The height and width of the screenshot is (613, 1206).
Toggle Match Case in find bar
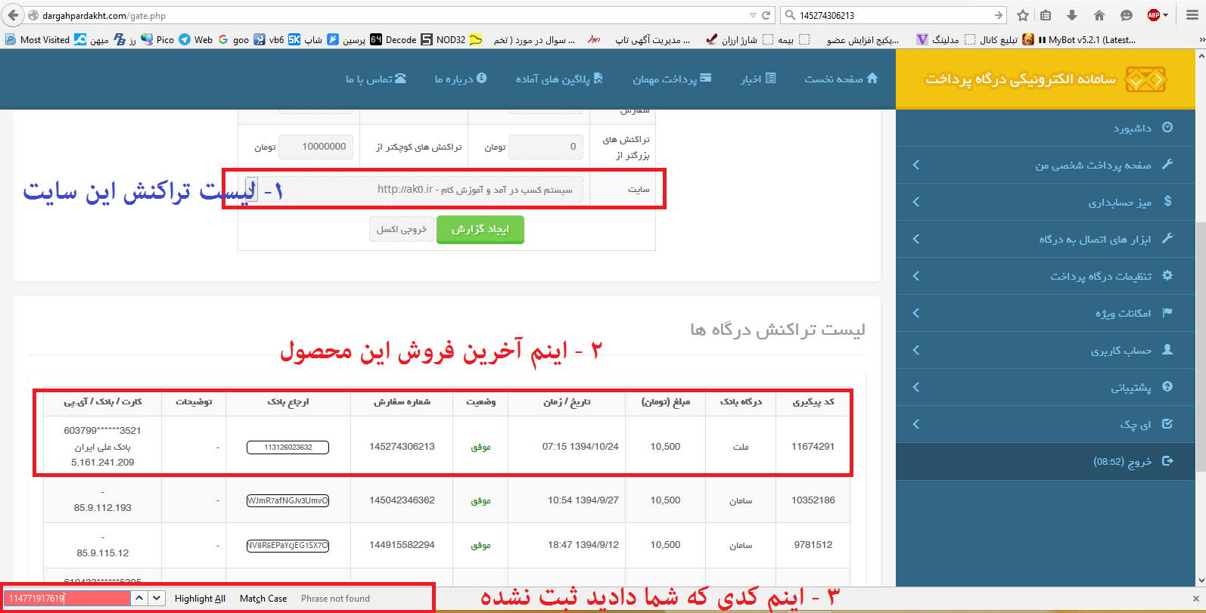[263, 598]
